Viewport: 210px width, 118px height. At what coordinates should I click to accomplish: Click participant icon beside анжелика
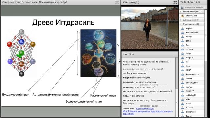(x=182, y=112)
